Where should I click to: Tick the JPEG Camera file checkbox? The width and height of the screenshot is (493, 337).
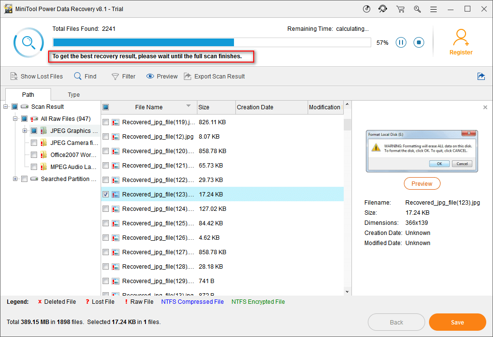[34, 143]
